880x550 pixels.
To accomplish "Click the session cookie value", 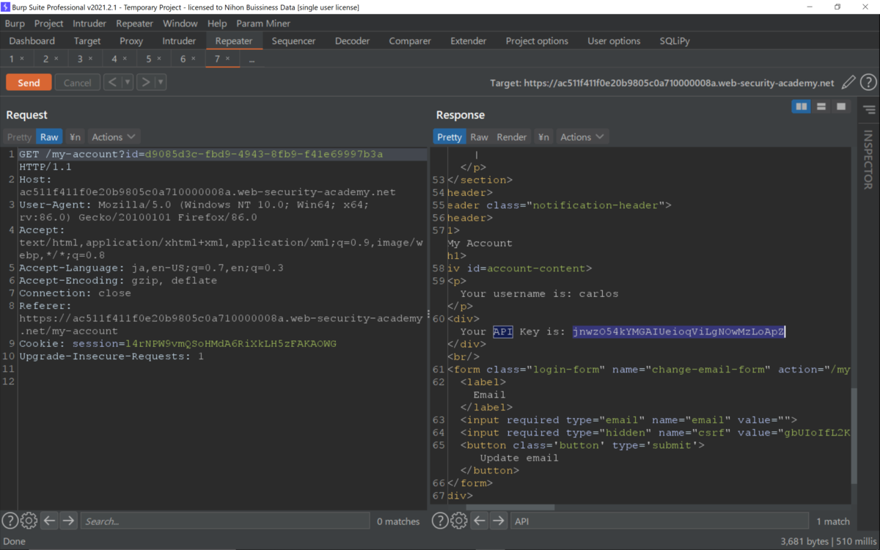I will point(231,344).
